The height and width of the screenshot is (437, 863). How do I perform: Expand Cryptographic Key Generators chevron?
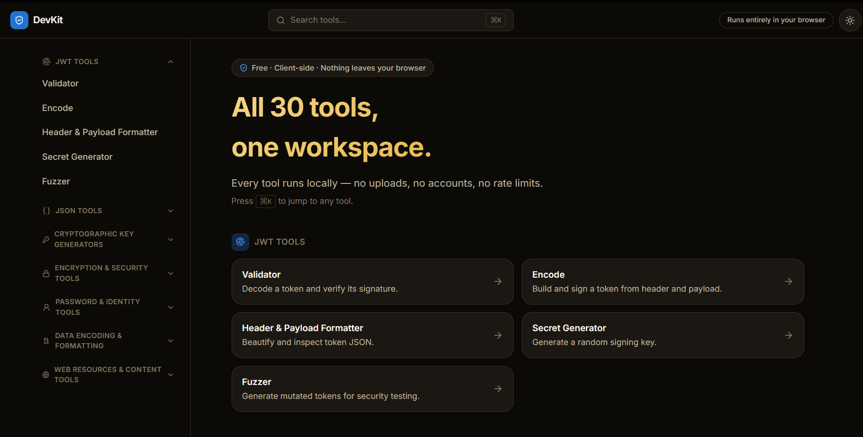(x=171, y=240)
